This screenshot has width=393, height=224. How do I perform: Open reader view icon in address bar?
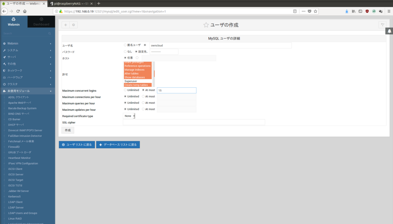[x=295, y=11]
